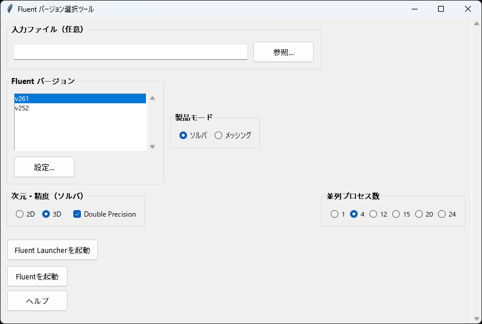Image resolution: width=482 pixels, height=324 pixels.
Task: Launch with Fluent Launcherを起動 button
Action: click(53, 250)
